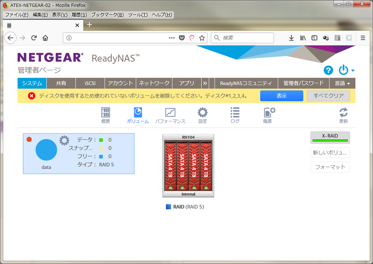This screenshot has width=373, height=264.
Task: Click the blue 表示 button
Action: tap(282, 96)
